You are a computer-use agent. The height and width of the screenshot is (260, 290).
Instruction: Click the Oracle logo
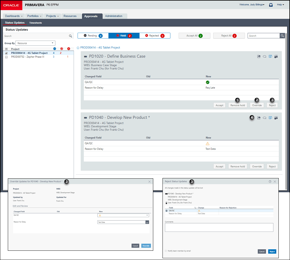click(x=11, y=5)
